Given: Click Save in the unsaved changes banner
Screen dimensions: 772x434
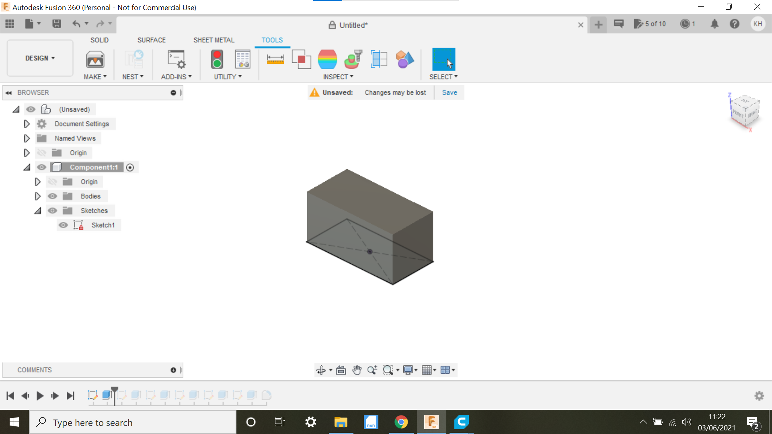Looking at the screenshot, I should (x=449, y=92).
